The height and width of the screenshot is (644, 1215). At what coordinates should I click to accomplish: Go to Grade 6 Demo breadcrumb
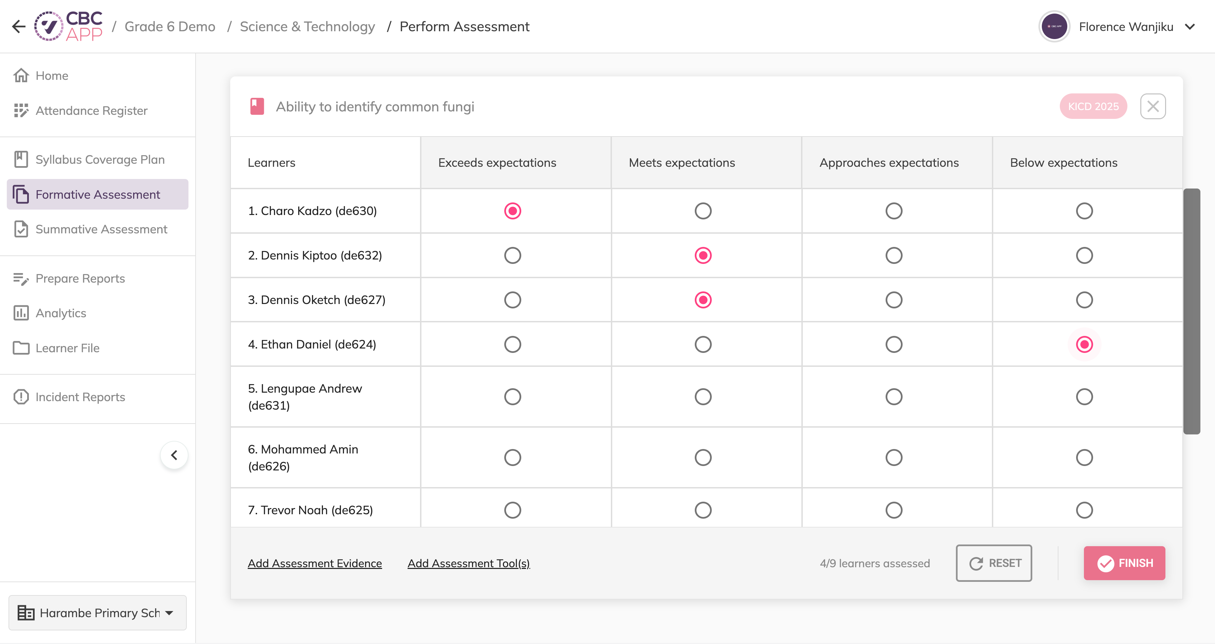point(170,26)
